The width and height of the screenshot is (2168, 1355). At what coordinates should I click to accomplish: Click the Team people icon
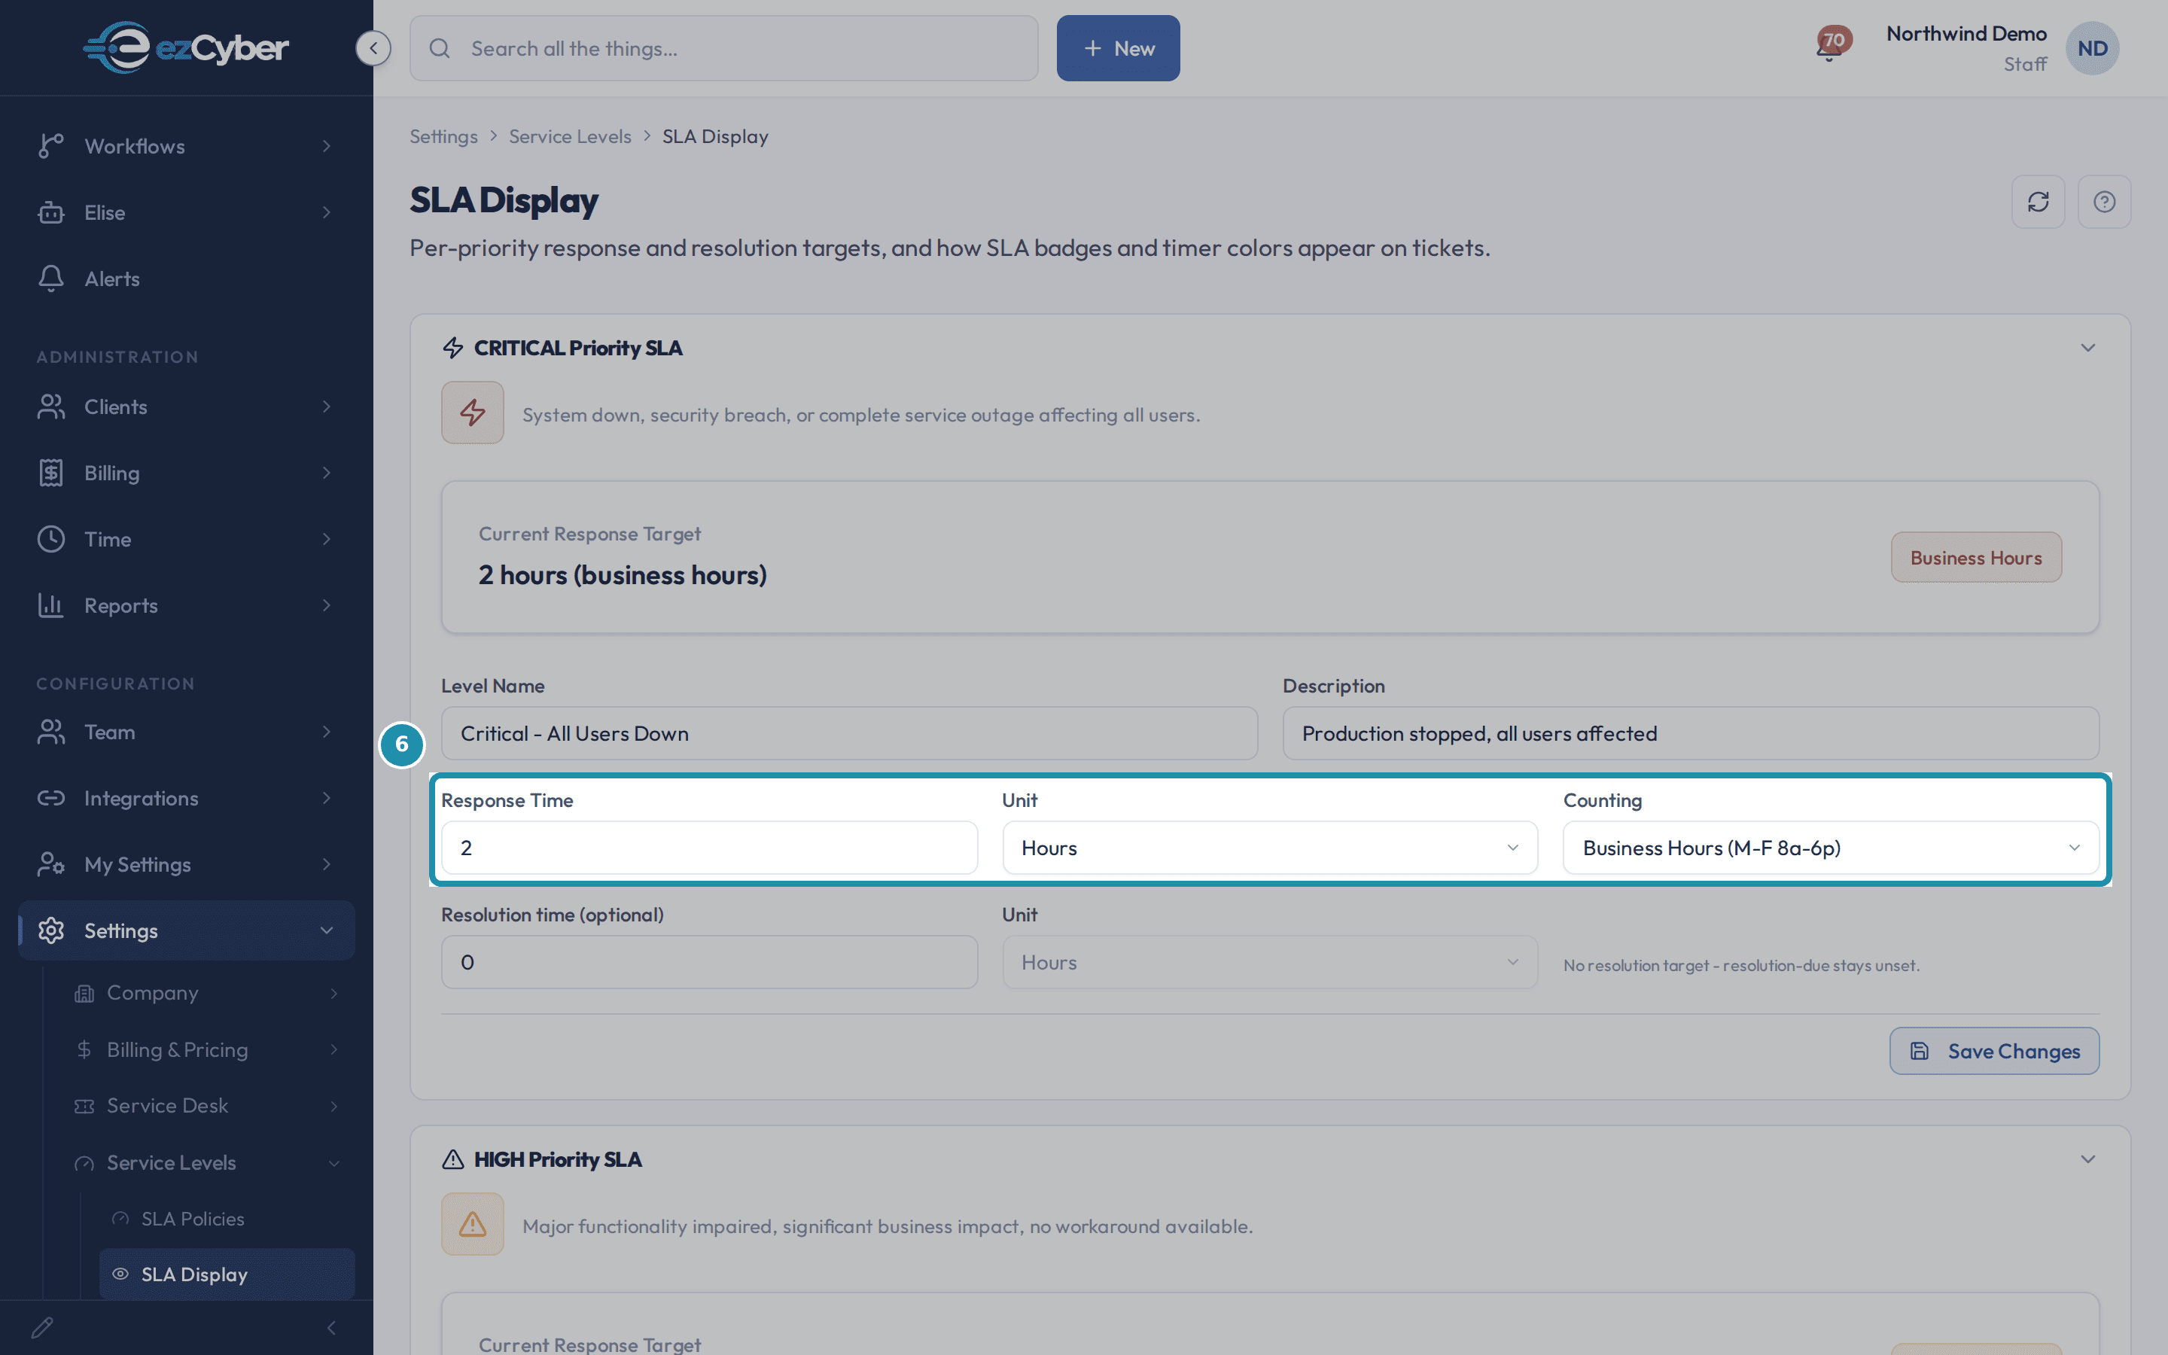click(51, 732)
